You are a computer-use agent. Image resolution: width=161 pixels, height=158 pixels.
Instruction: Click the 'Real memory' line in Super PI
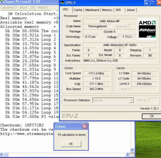[29, 18]
